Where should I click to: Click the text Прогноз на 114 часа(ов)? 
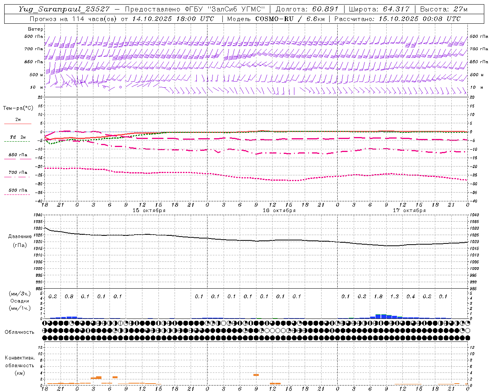73,19
